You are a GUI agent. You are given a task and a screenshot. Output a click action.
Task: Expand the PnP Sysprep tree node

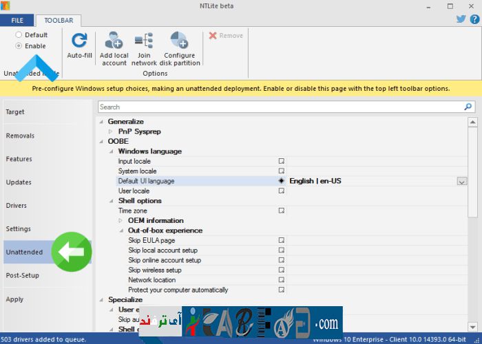click(x=112, y=131)
